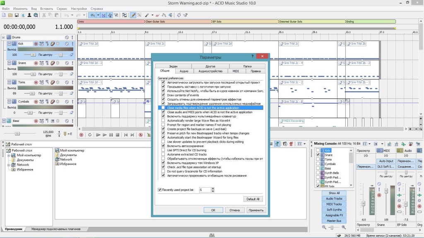Click the Open project folder icon
The image size is (424, 238).
(x=10, y=15)
